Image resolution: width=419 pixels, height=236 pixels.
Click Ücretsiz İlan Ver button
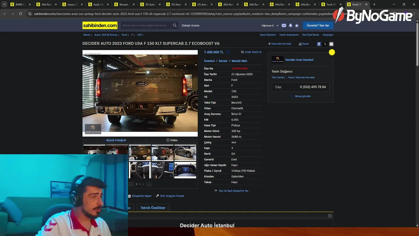coord(318,25)
